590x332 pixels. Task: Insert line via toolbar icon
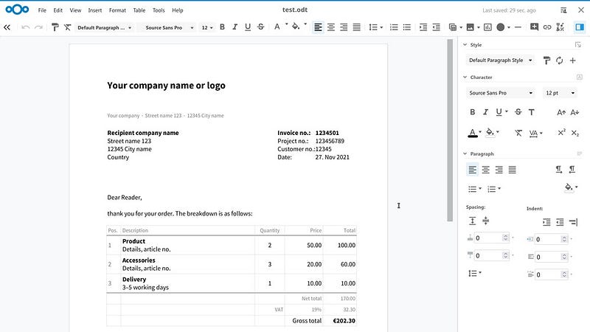click(518, 27)
